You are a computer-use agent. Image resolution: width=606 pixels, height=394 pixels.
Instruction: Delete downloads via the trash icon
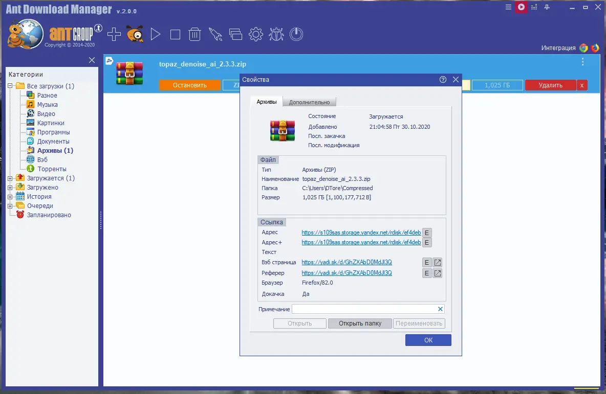tap(194, 34)
